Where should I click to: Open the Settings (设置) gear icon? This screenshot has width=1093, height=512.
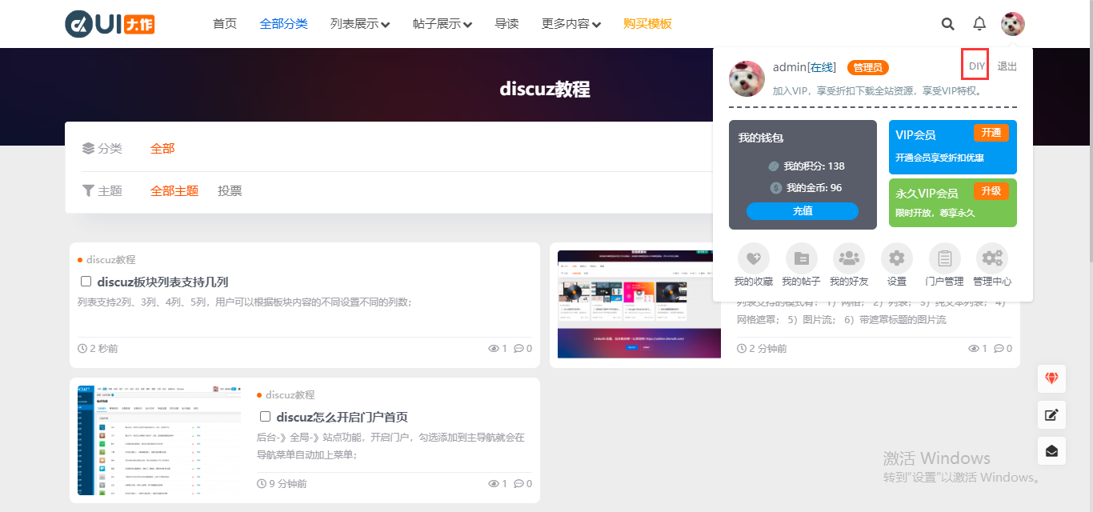[x=896, y=258]
